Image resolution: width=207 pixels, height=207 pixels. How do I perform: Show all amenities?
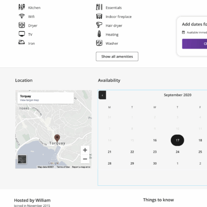(117, 56)
